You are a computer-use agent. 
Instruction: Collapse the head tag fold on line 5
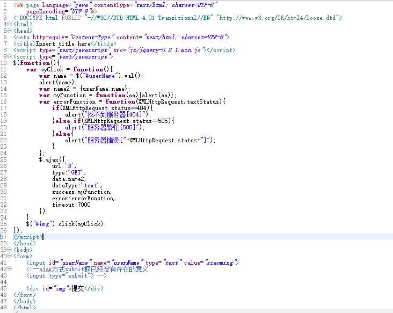[10, 31]
